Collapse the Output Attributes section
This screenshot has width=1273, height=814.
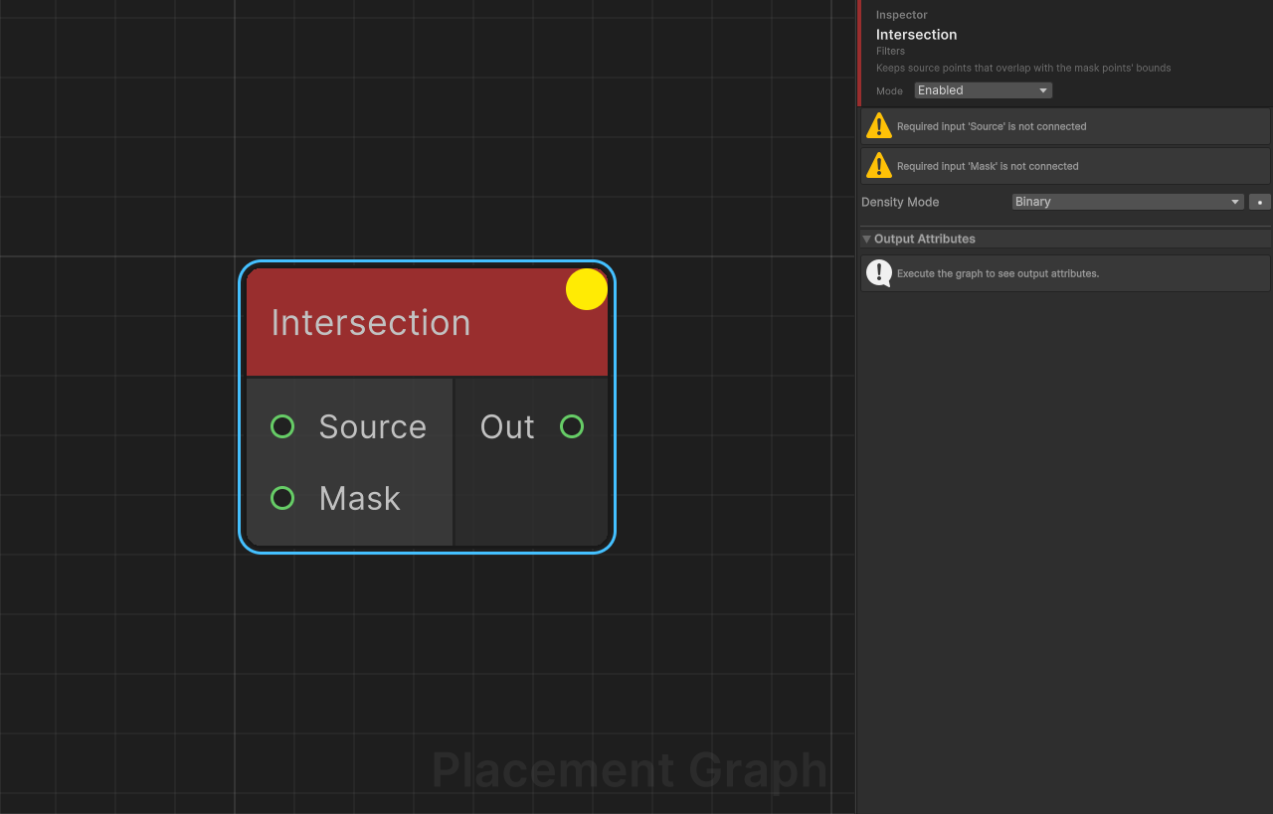tap(866, 239)
